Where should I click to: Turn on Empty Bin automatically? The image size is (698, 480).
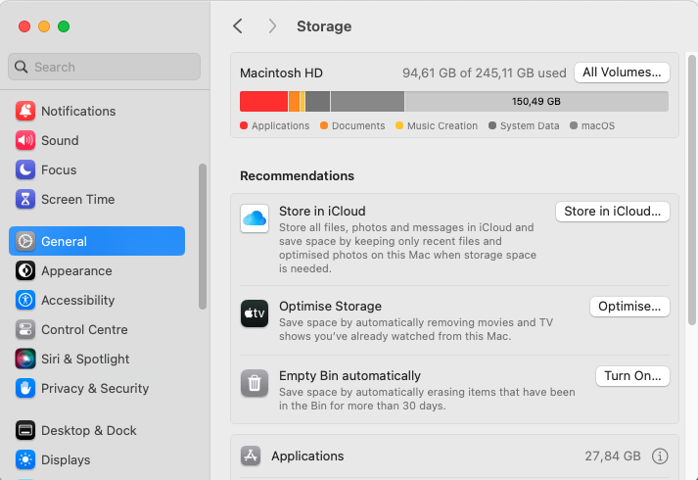[632, 376]
